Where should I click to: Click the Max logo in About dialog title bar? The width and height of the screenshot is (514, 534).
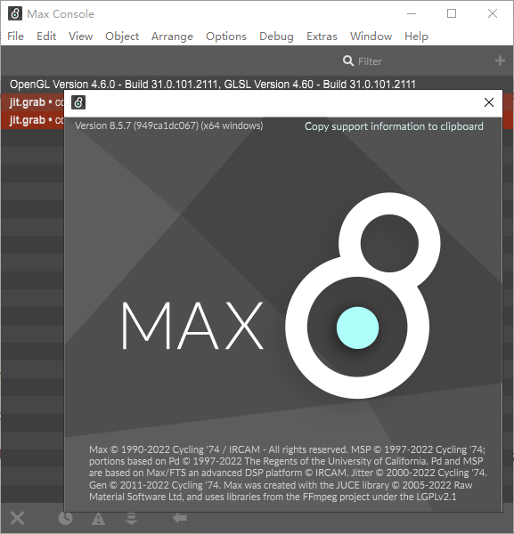[78, 102]
